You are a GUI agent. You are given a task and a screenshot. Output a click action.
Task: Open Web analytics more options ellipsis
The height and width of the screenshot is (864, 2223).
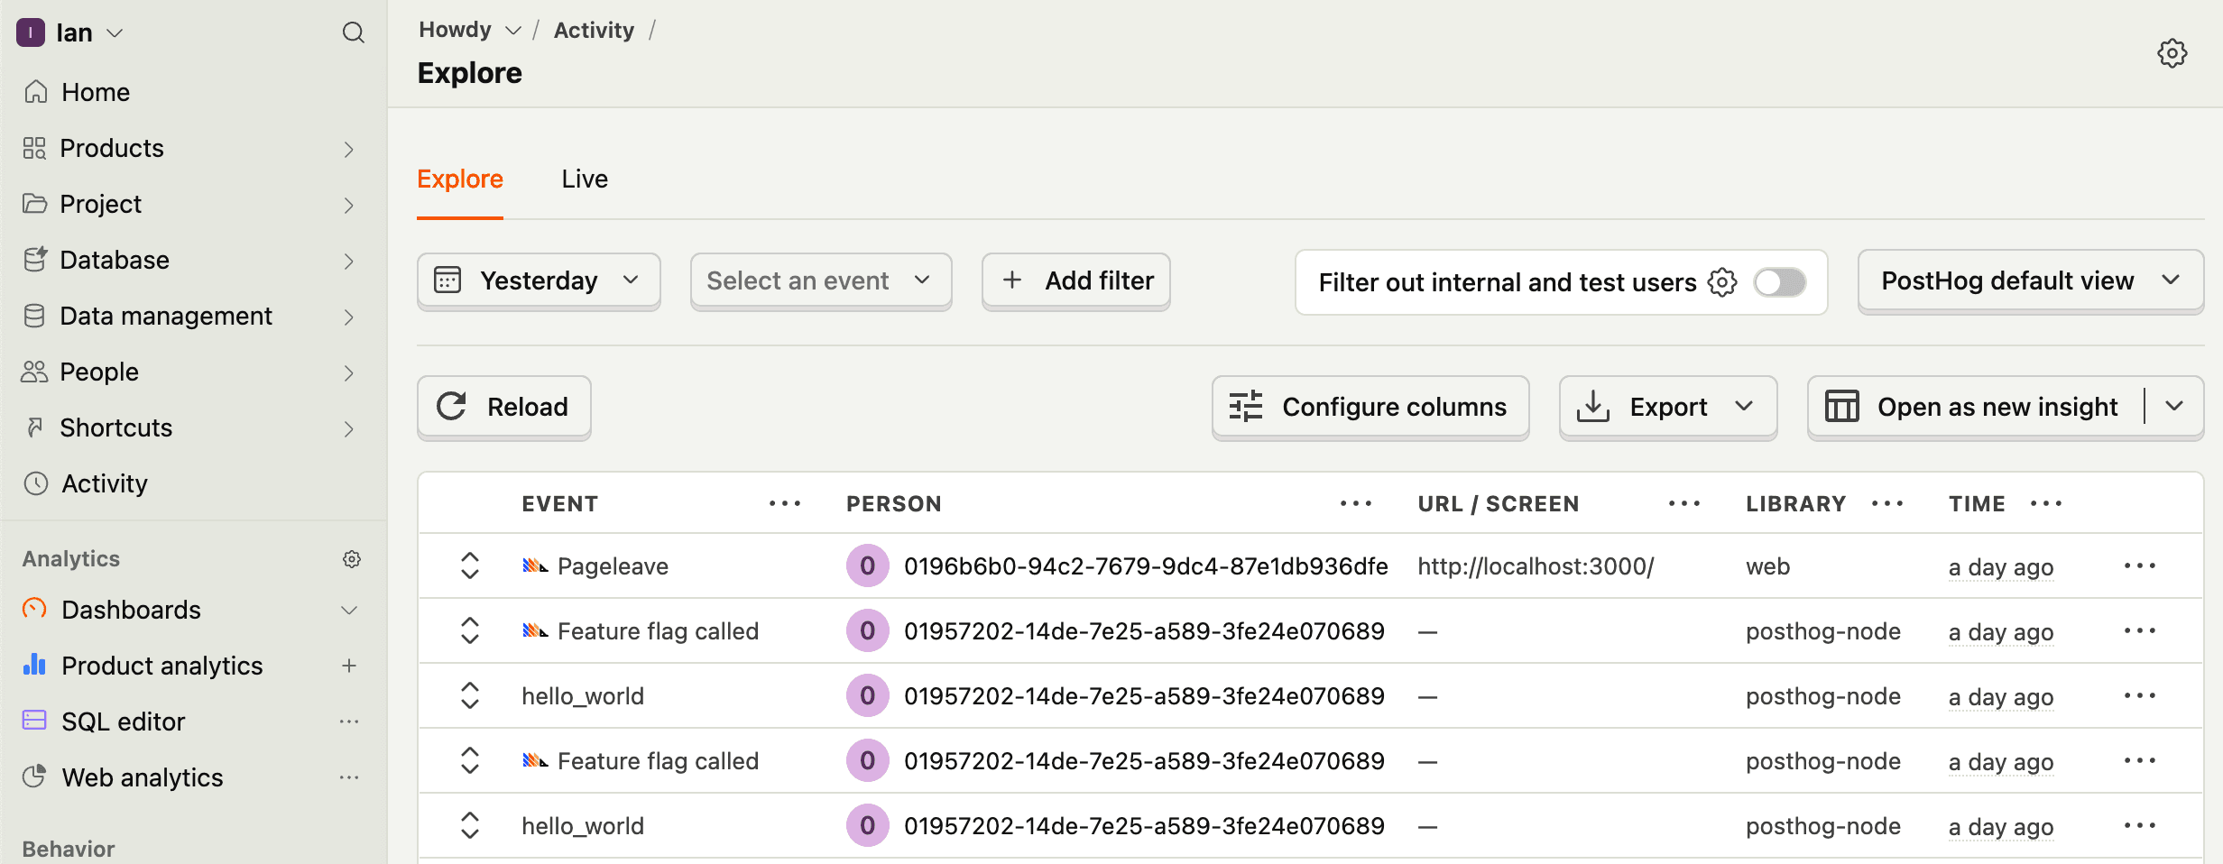pos(349,777)
